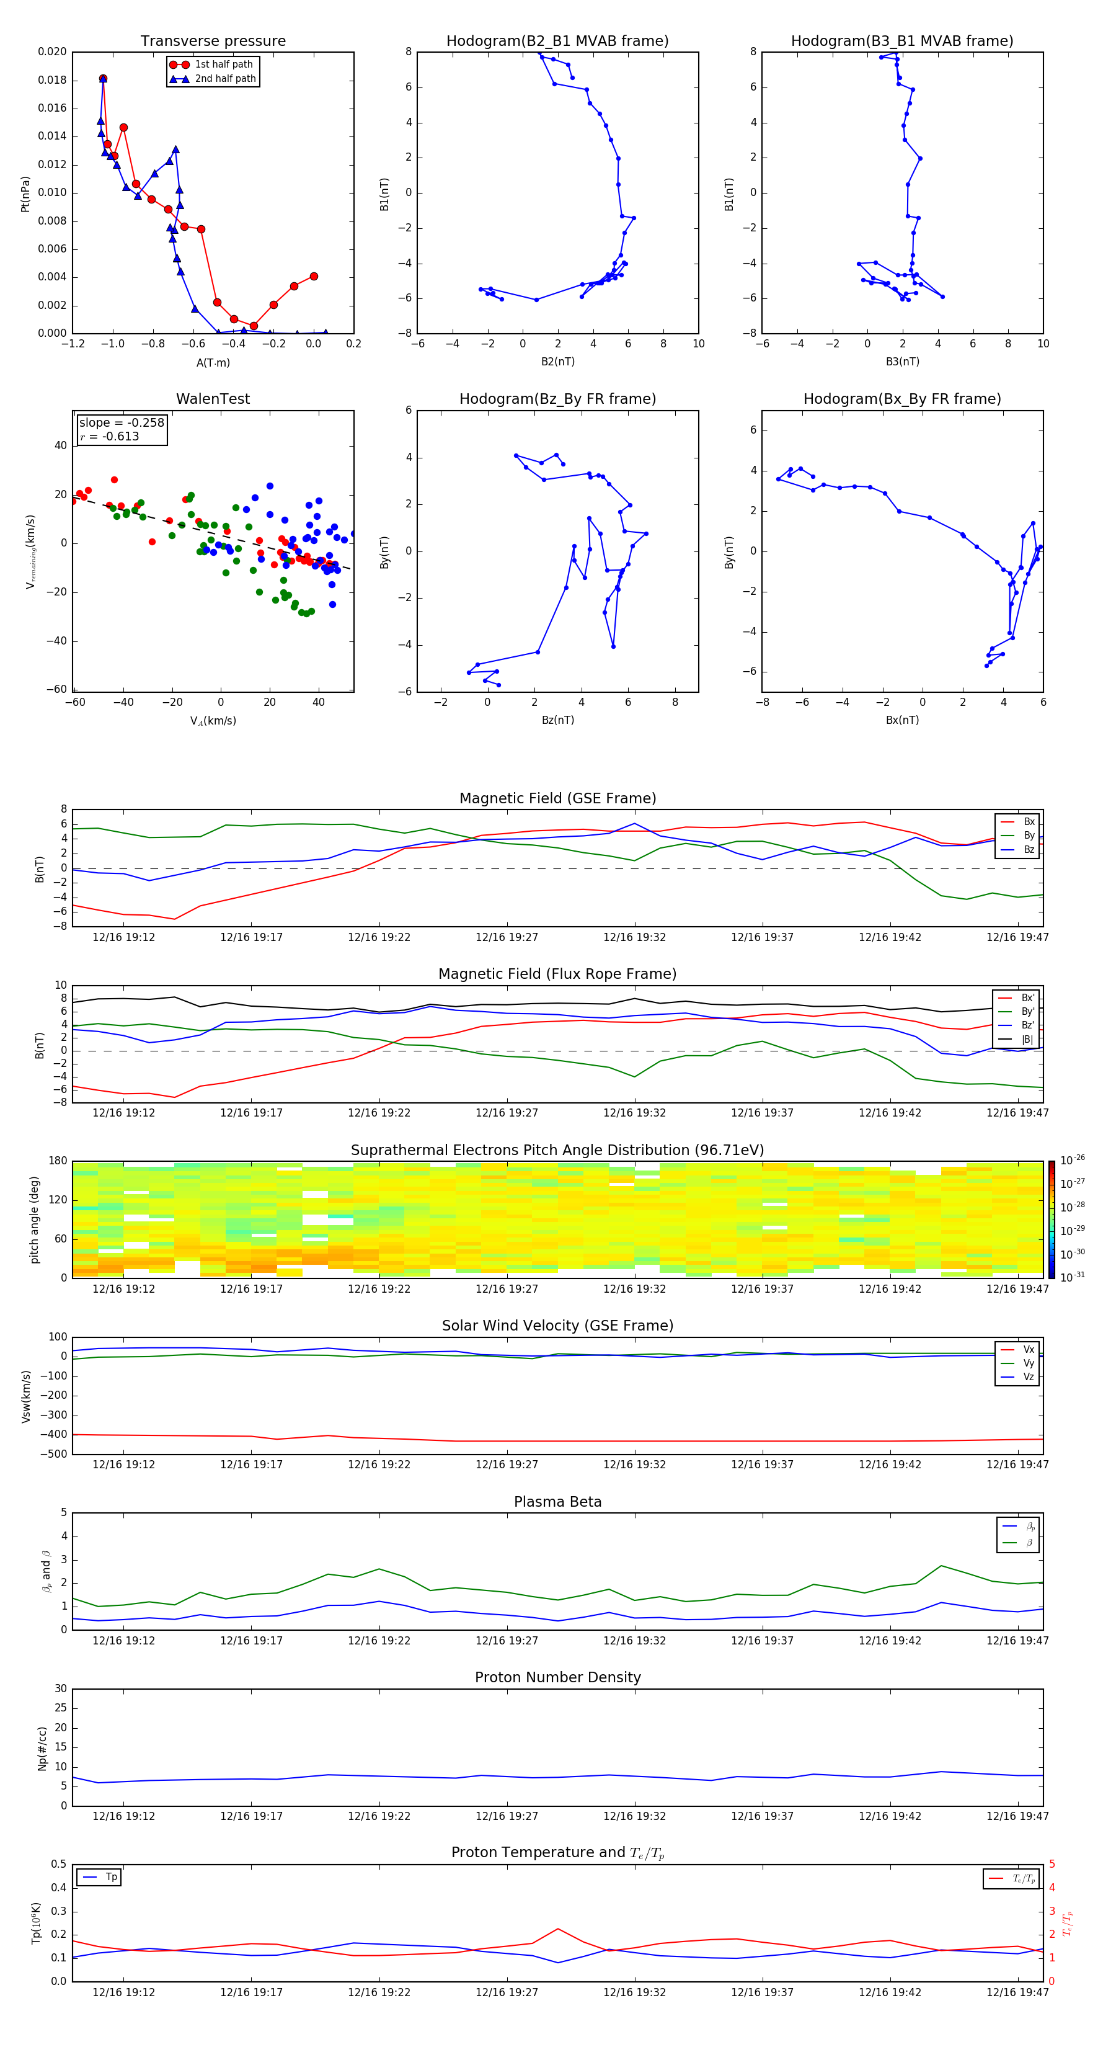Viewport: 1116px width, 2047px height.
Task: Click '12/16 19:47' tick under temperature plot
Action: coord(1017,1992)
